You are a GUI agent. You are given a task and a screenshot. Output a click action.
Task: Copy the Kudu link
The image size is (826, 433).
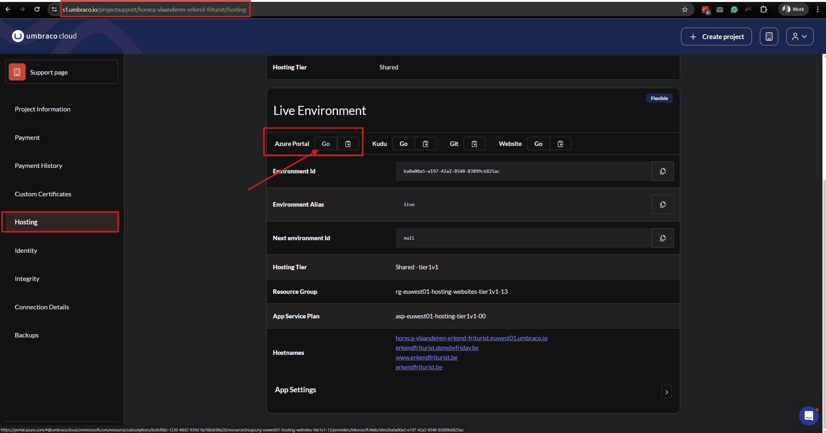tap(425, 144)
